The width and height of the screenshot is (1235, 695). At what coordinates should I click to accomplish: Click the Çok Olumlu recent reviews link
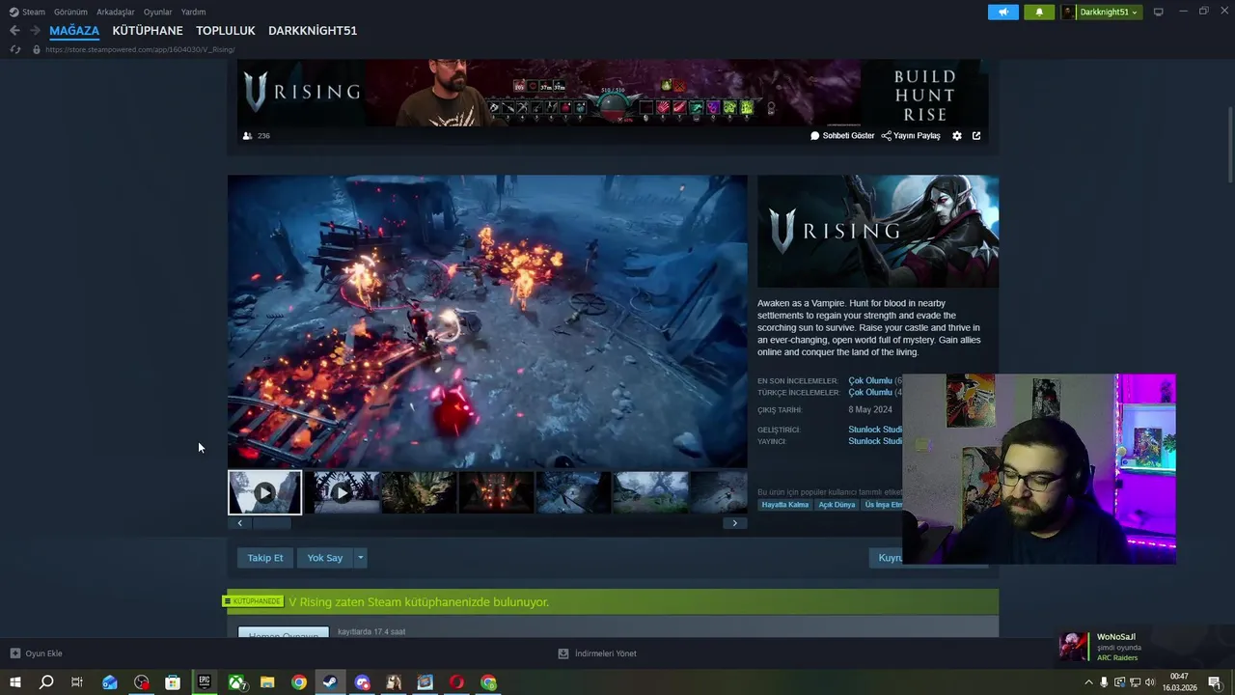click(x=870, y=381)
